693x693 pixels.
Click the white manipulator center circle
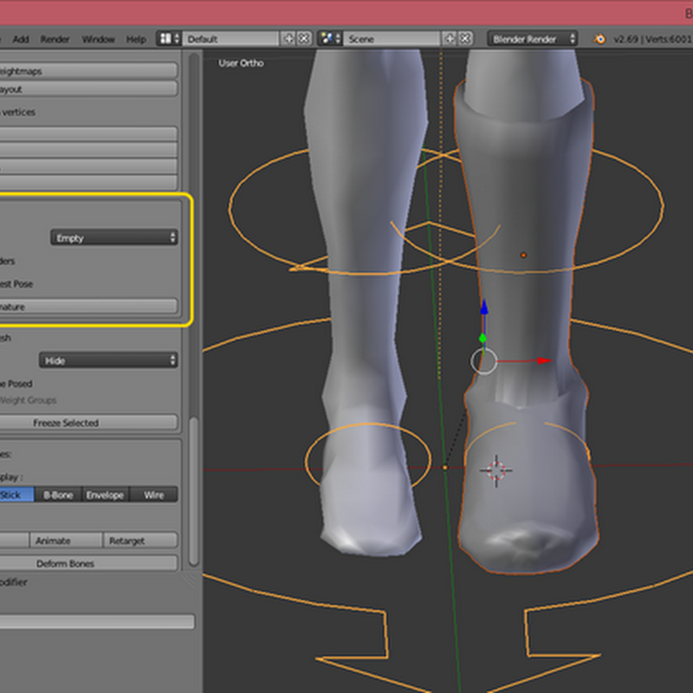[483, 361]
